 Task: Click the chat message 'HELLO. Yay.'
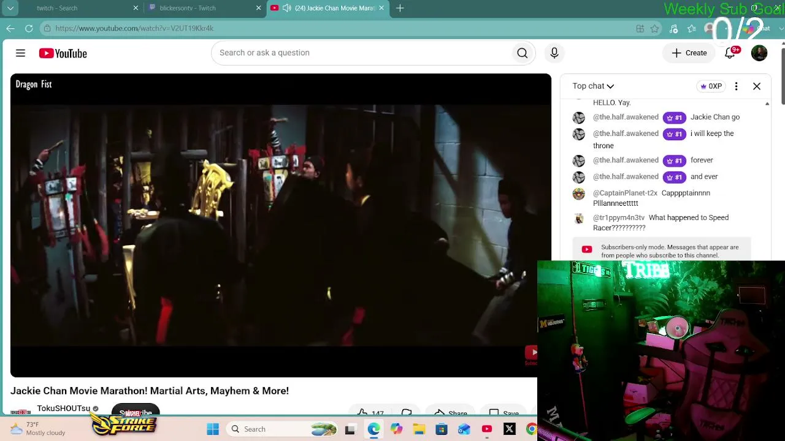tap(611, 103)
